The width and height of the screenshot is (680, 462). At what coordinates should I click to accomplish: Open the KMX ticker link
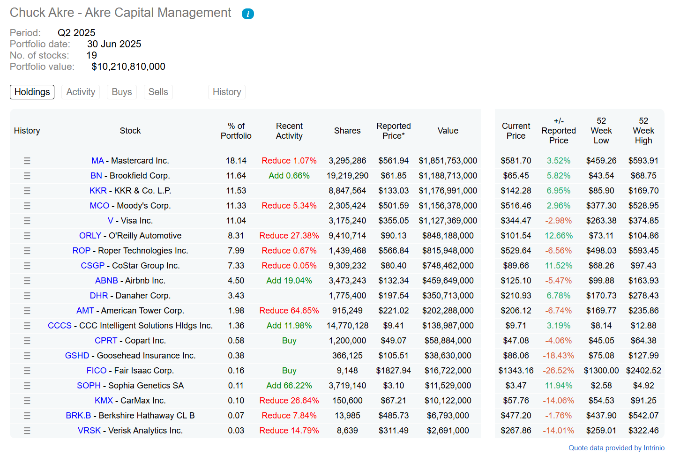coord(104,401)
